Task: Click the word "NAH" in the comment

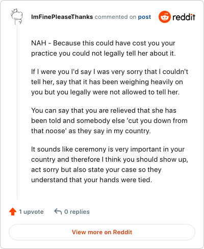Action: coord(39,43)
